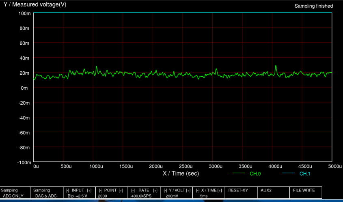The height and width of the screenshot is (202, 343).
Task: Click the CH.1 legend label
Action: pyautogui.click(x=305, y=174)
